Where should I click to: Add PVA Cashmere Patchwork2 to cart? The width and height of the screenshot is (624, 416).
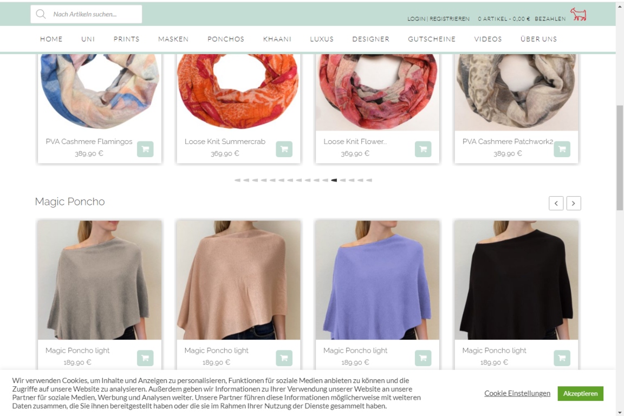562,149
